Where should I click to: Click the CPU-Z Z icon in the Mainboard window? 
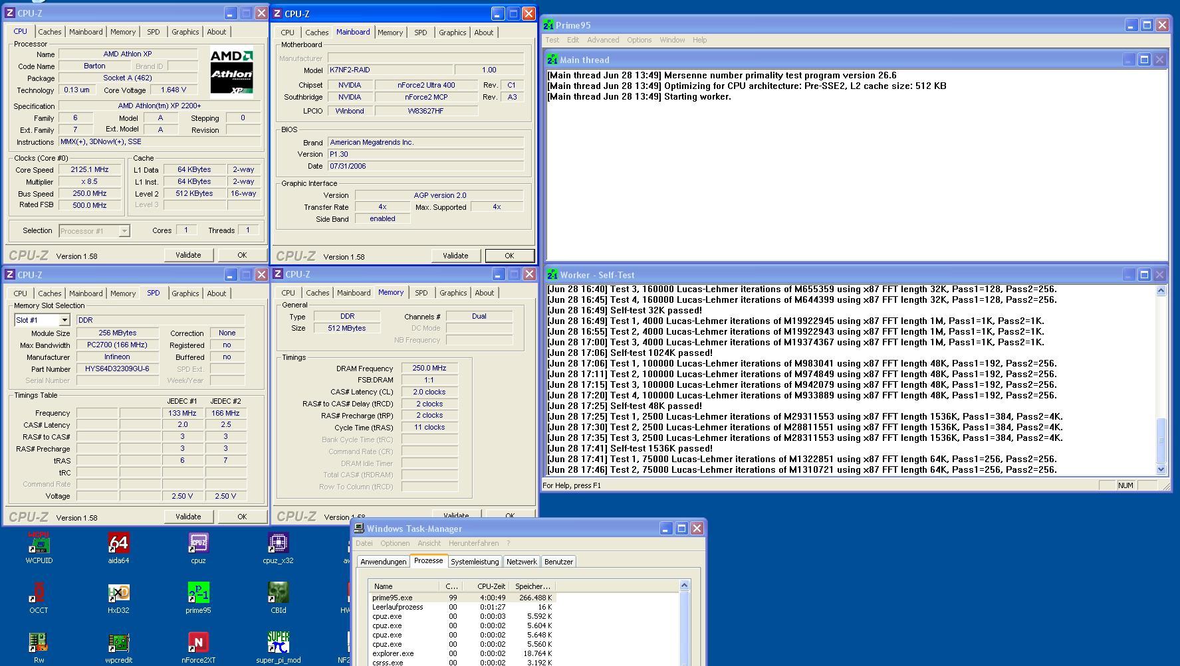277,13
